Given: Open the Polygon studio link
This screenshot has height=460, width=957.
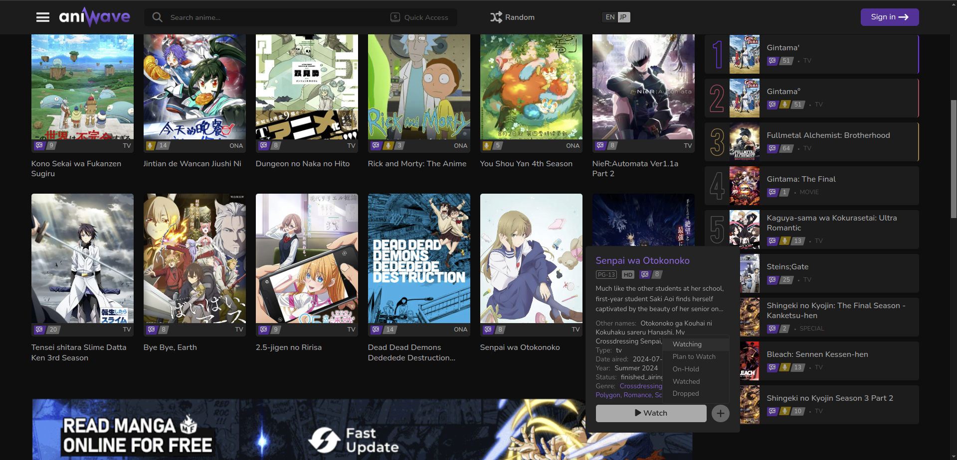Looking at the screenshot, I should point(608,395).
